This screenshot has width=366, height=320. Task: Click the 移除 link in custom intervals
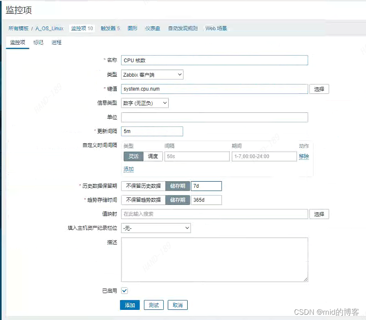point(304,156)
